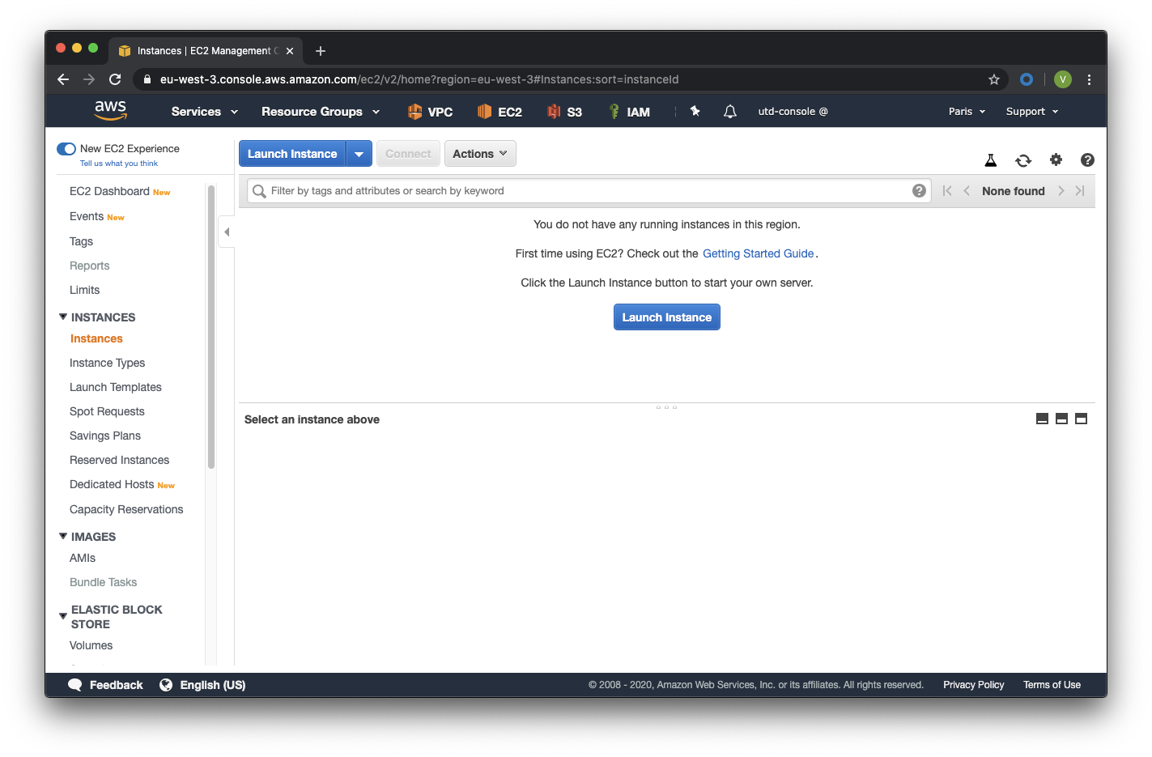This screenshot has width=1152, height=757.
Task: Collapse the INSTANCES sidebar section
Action: [x=63, y=317]
